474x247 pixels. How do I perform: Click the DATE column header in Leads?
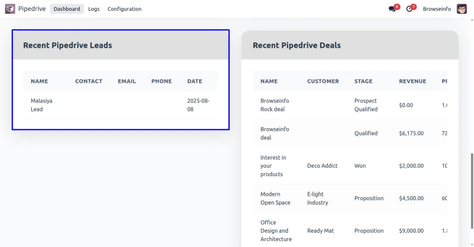point(195,81)
